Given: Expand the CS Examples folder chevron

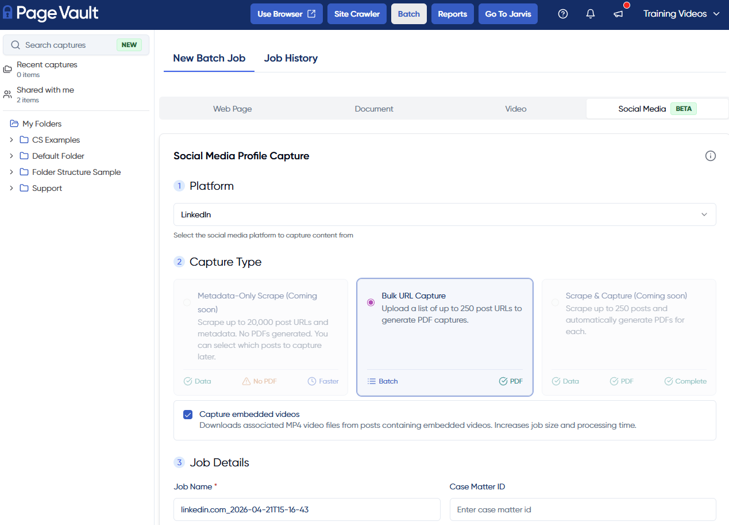Looking at the screenshot, I should pyautogui.click(x=11, y=140).
